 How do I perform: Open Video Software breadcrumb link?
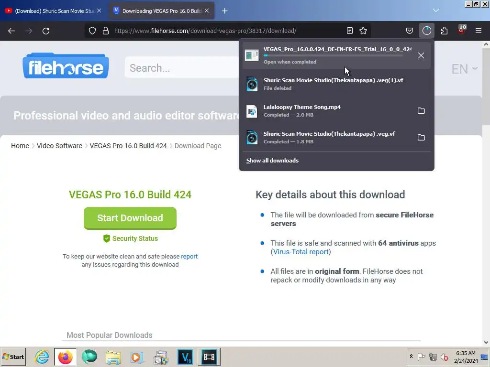[59, 146]
